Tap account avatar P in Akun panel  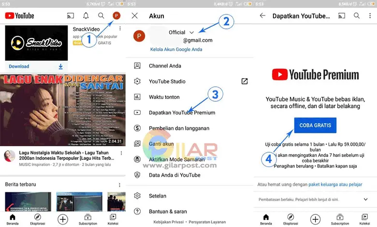[x=139, y=36]
